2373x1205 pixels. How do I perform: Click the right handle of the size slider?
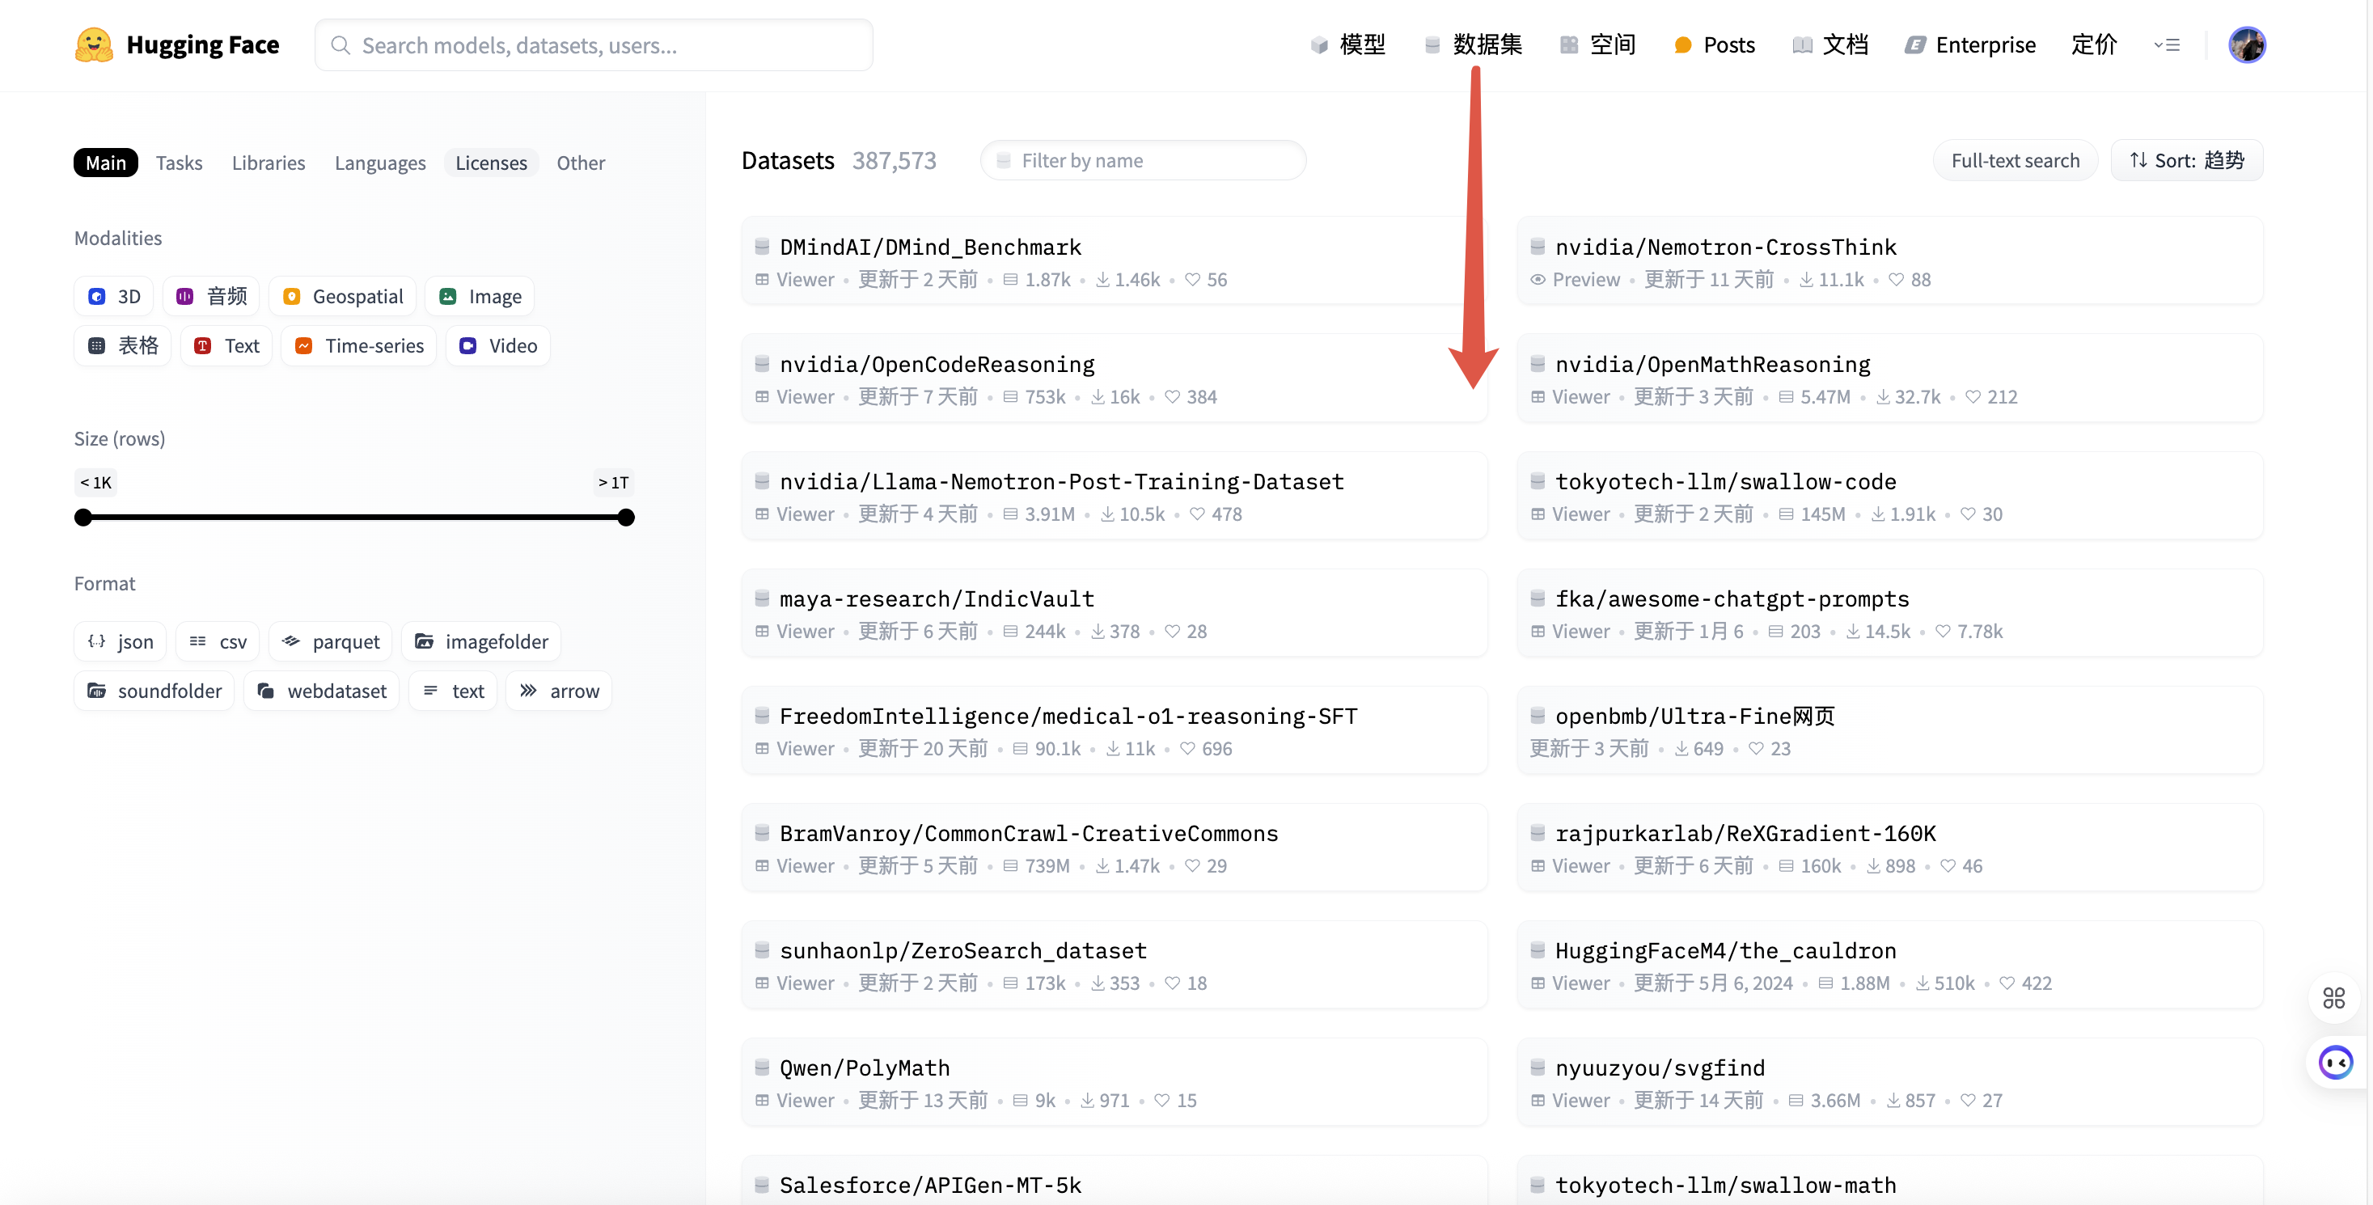(x=627, y=517)
